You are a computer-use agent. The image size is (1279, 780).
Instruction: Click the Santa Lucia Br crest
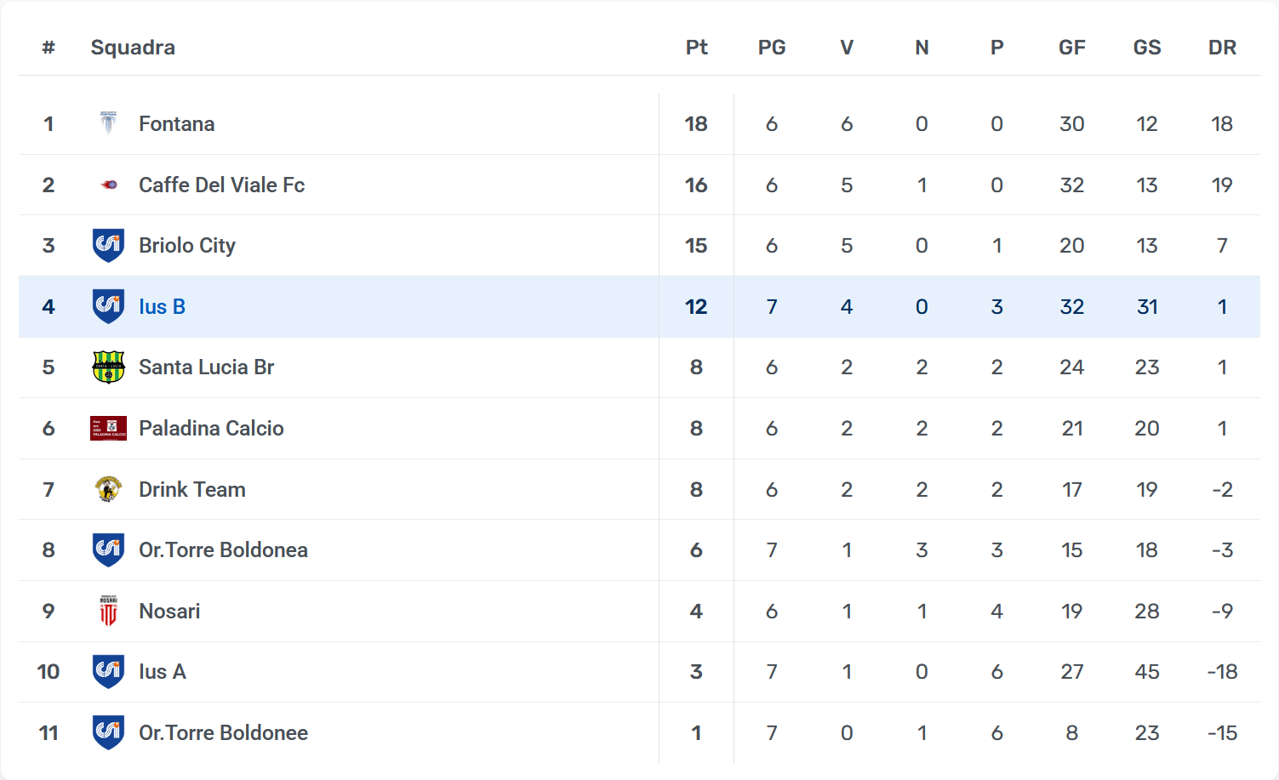pos(108,367)
